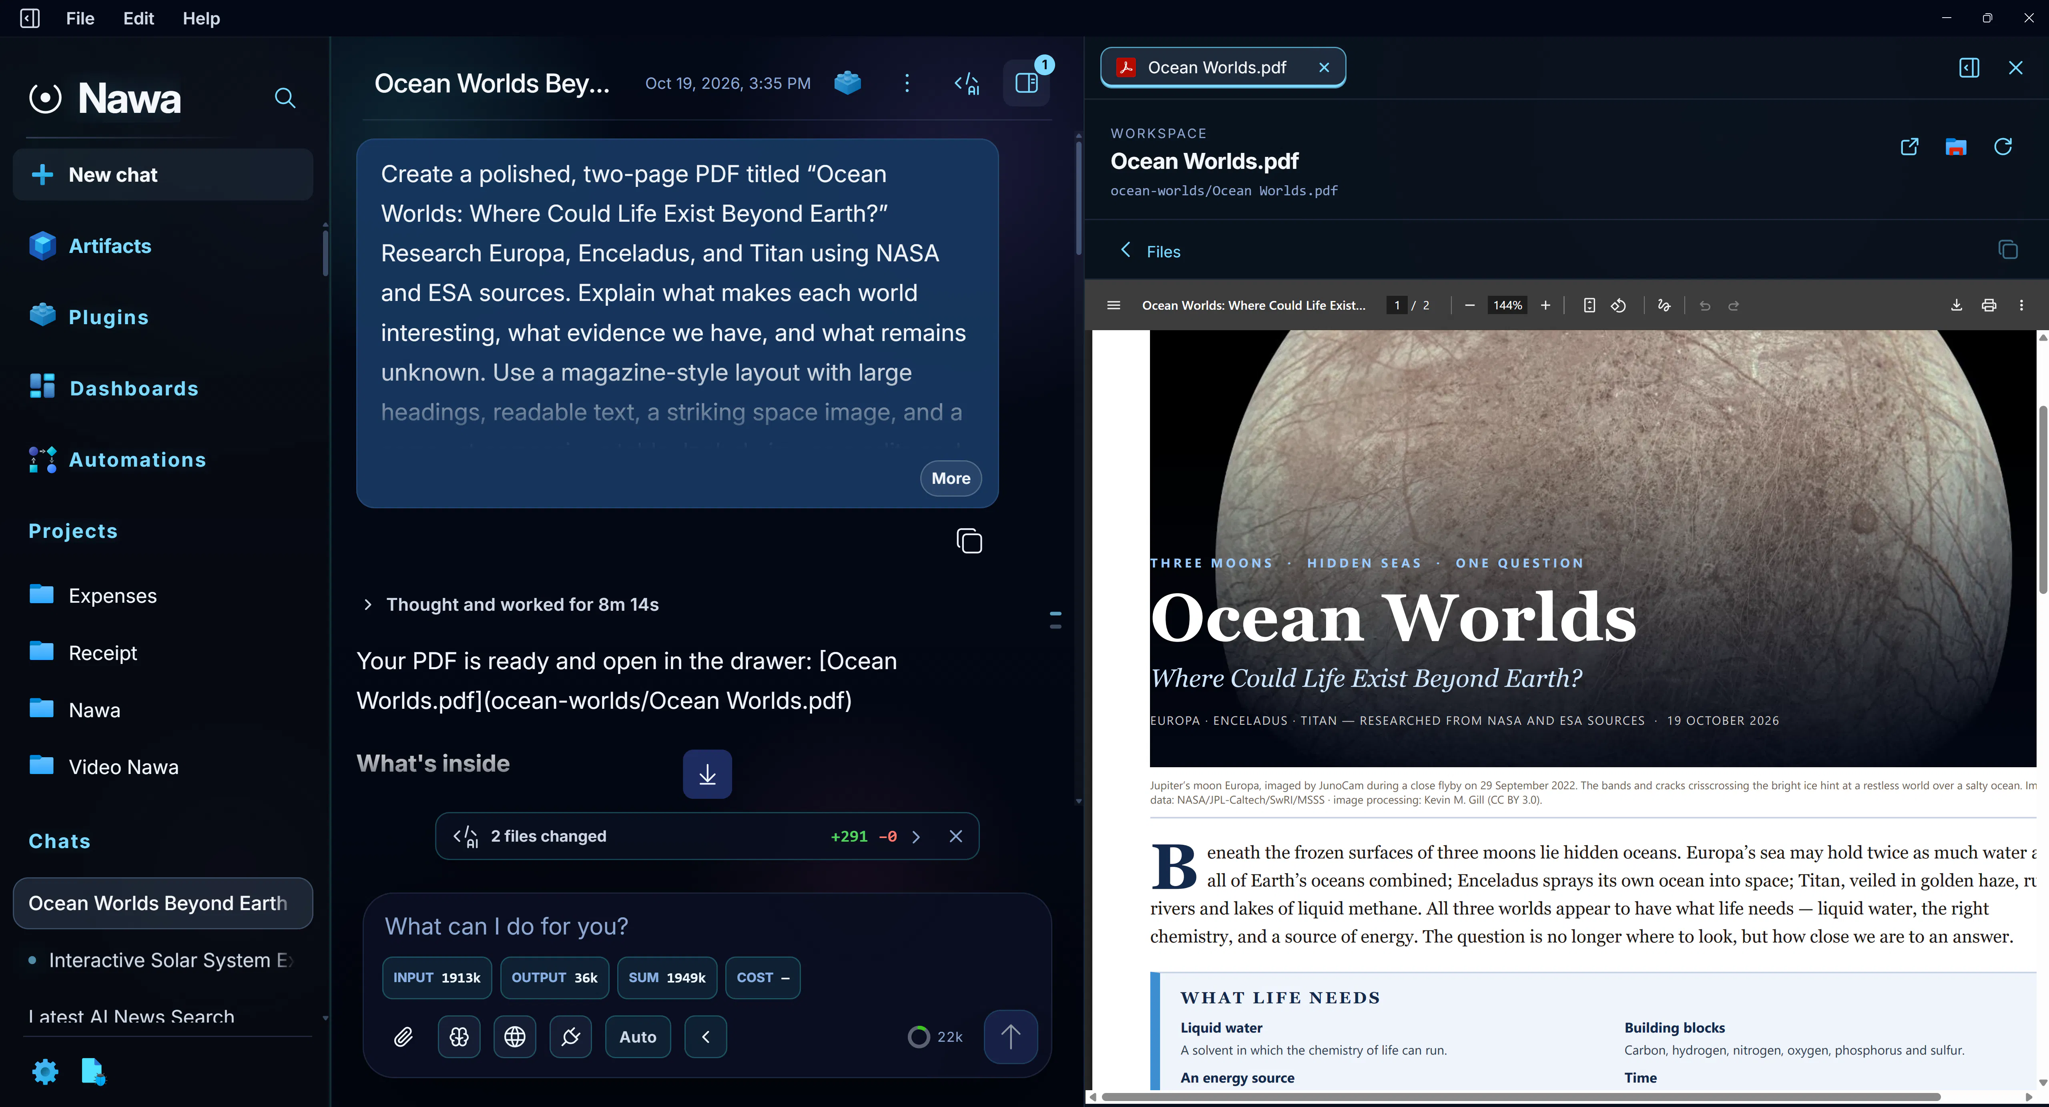Collapse composer options with left chevron
This screenshot has width=2049, height=1107.
click(x=706, y=1037)
